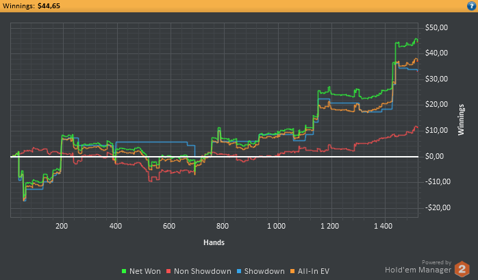Click the 400 hands x-axis label
Viewport: 478px width, 280px height.
tap(116, 226)
